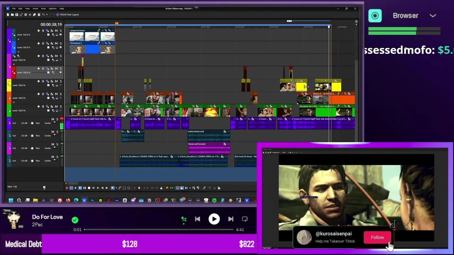Jump to project end in transport bar
This screenshot has width=454, height=255.
point(98,188)
